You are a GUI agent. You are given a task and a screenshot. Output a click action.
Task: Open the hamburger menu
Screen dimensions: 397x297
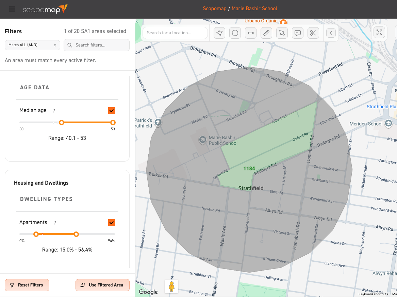(12, 9)
